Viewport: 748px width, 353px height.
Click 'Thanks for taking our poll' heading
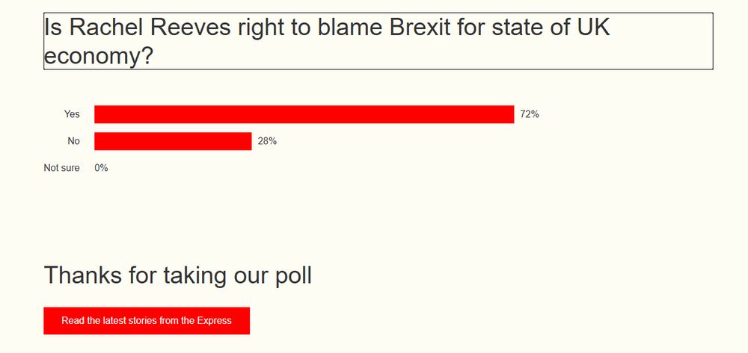(178, 275)
